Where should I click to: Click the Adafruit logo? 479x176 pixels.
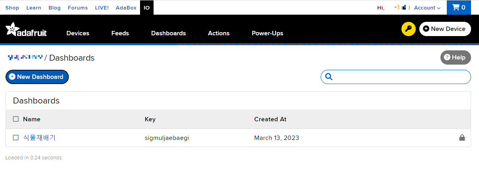(x=26, y=30)
